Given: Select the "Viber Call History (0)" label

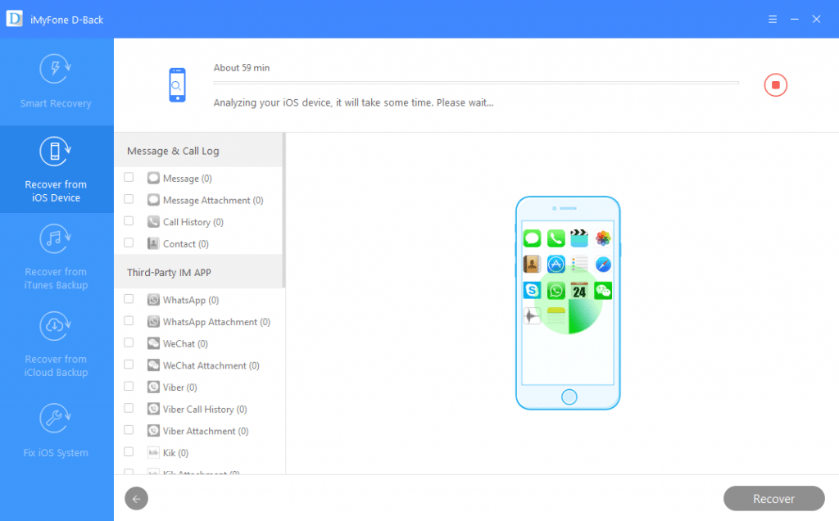Looking at the screenshot, I should 205,410.
